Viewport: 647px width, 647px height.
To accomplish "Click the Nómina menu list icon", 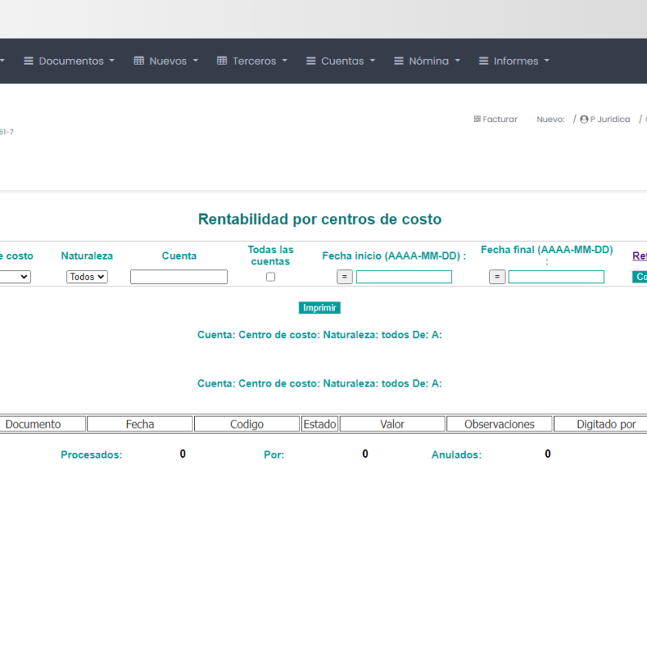I will pyautogui.click(x=398, y=61).
